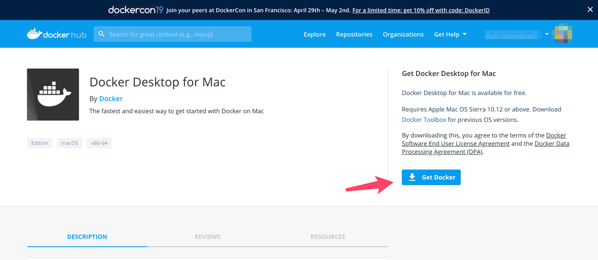The width and height of the screenshot is (598, 260).
Task: Click the search magnifier icon
Action: pos(102,34)
